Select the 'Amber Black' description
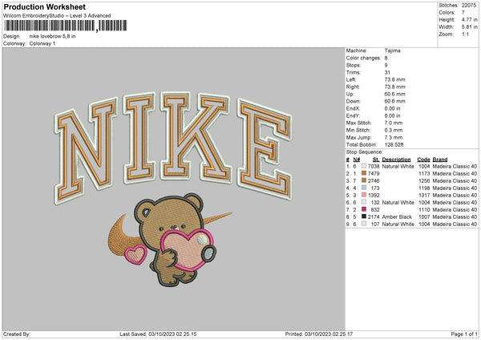This screenshot has height=340, width=481. point(397,217)
